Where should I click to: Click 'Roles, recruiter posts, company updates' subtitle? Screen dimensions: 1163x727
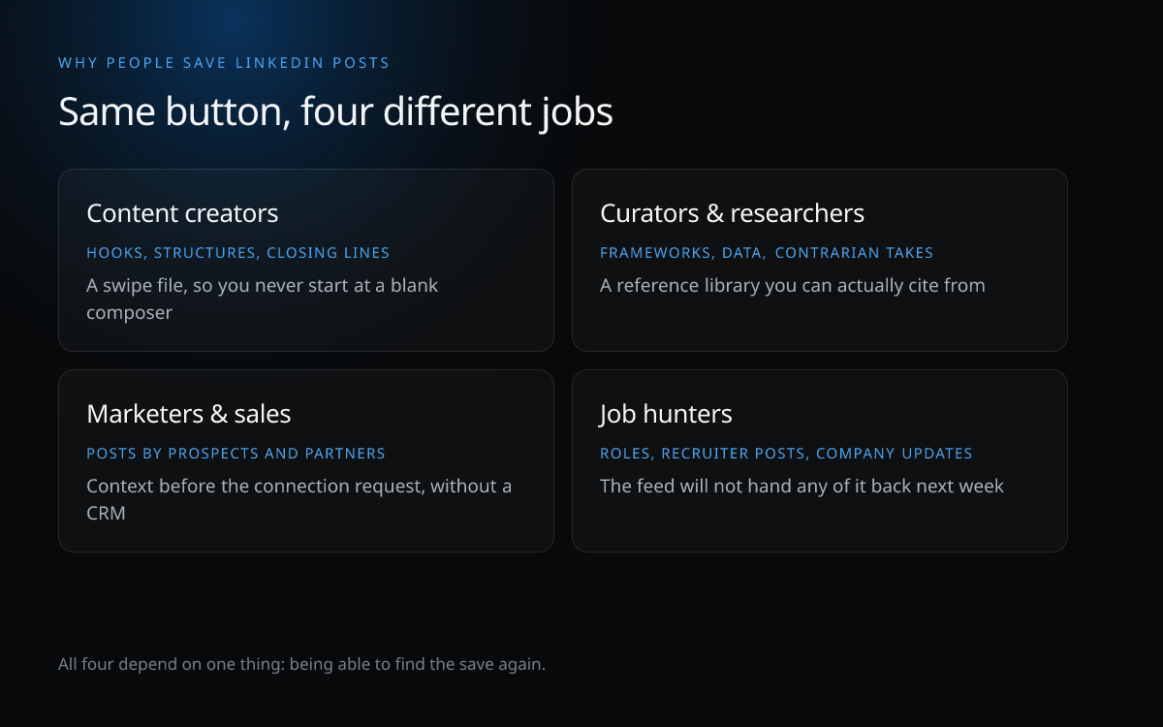pyautogui.click(x=786, y=454)
